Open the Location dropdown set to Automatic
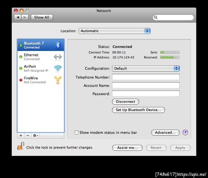Viewport: 208px width, 178px height. point(114,31)
